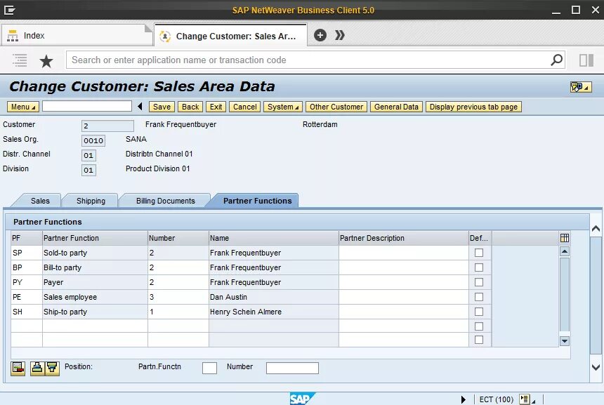Click the Index tab icon
This screenshot has width=604, height=405.
click(x=13, y=36)
